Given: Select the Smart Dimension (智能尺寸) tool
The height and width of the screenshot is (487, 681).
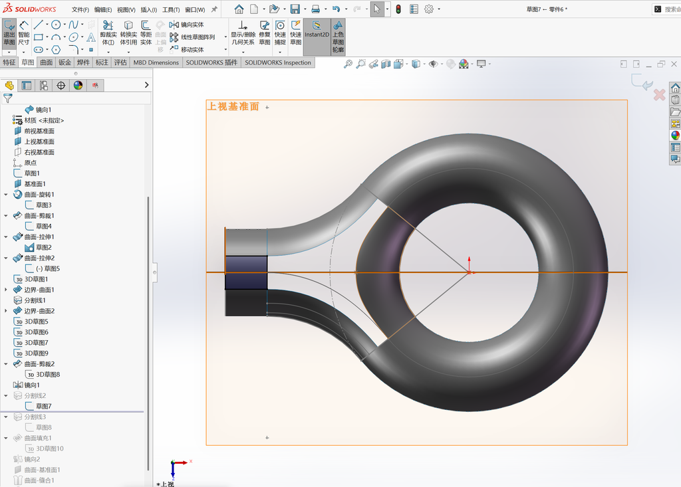Looking at the screenshot, I should (x=24, y=33).
